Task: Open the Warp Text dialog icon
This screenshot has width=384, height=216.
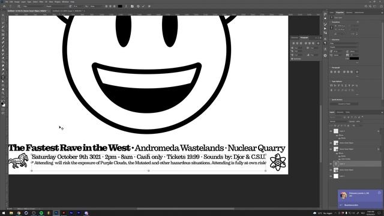Action: click(126, 6)
